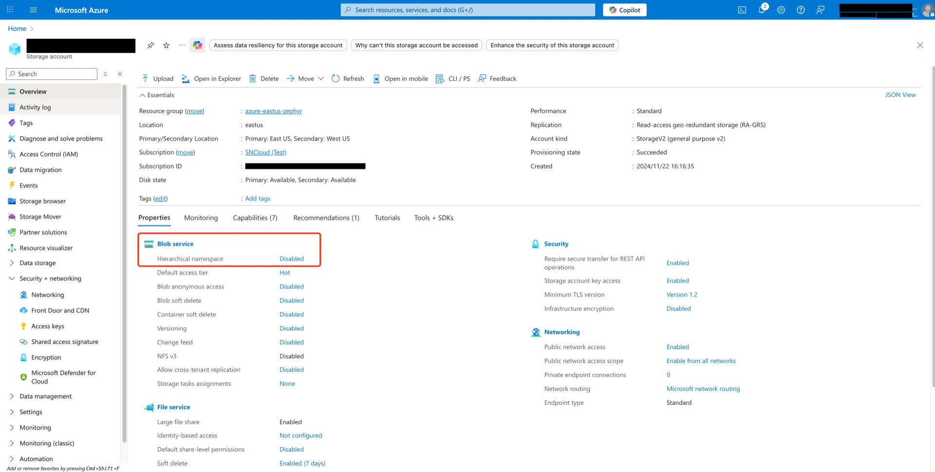The width and height of the screenshot is (935, 472).
Task: Mark storage account as favorite star
Action: point(166,45)
